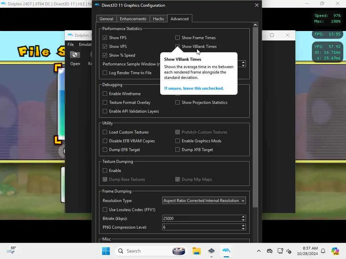Enable Load Custom Textures
This screenshot has height=259, width=346.
coord(105,132)
